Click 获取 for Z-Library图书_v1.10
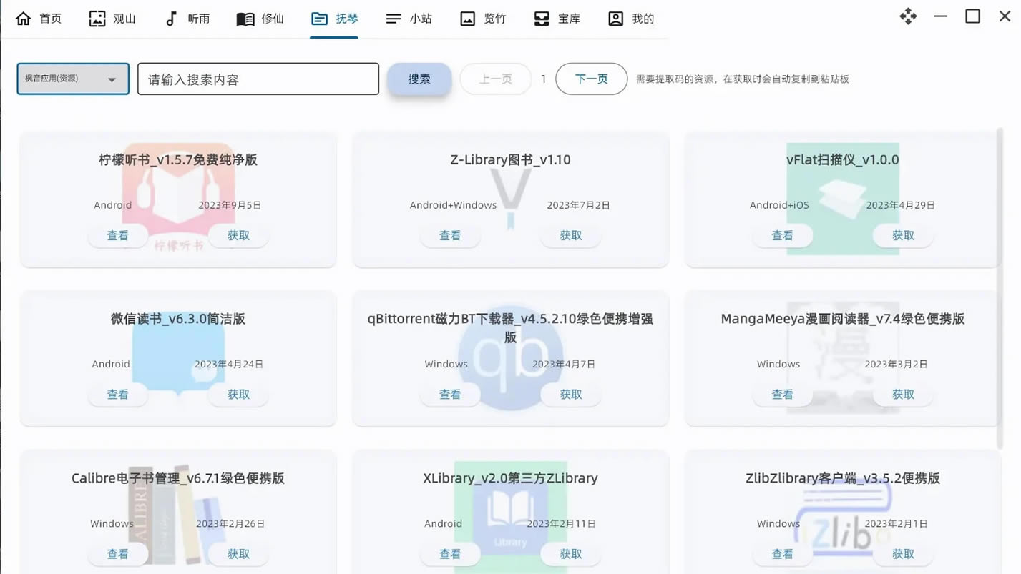This screenshot has width=1021, height=574. (571, 235)
